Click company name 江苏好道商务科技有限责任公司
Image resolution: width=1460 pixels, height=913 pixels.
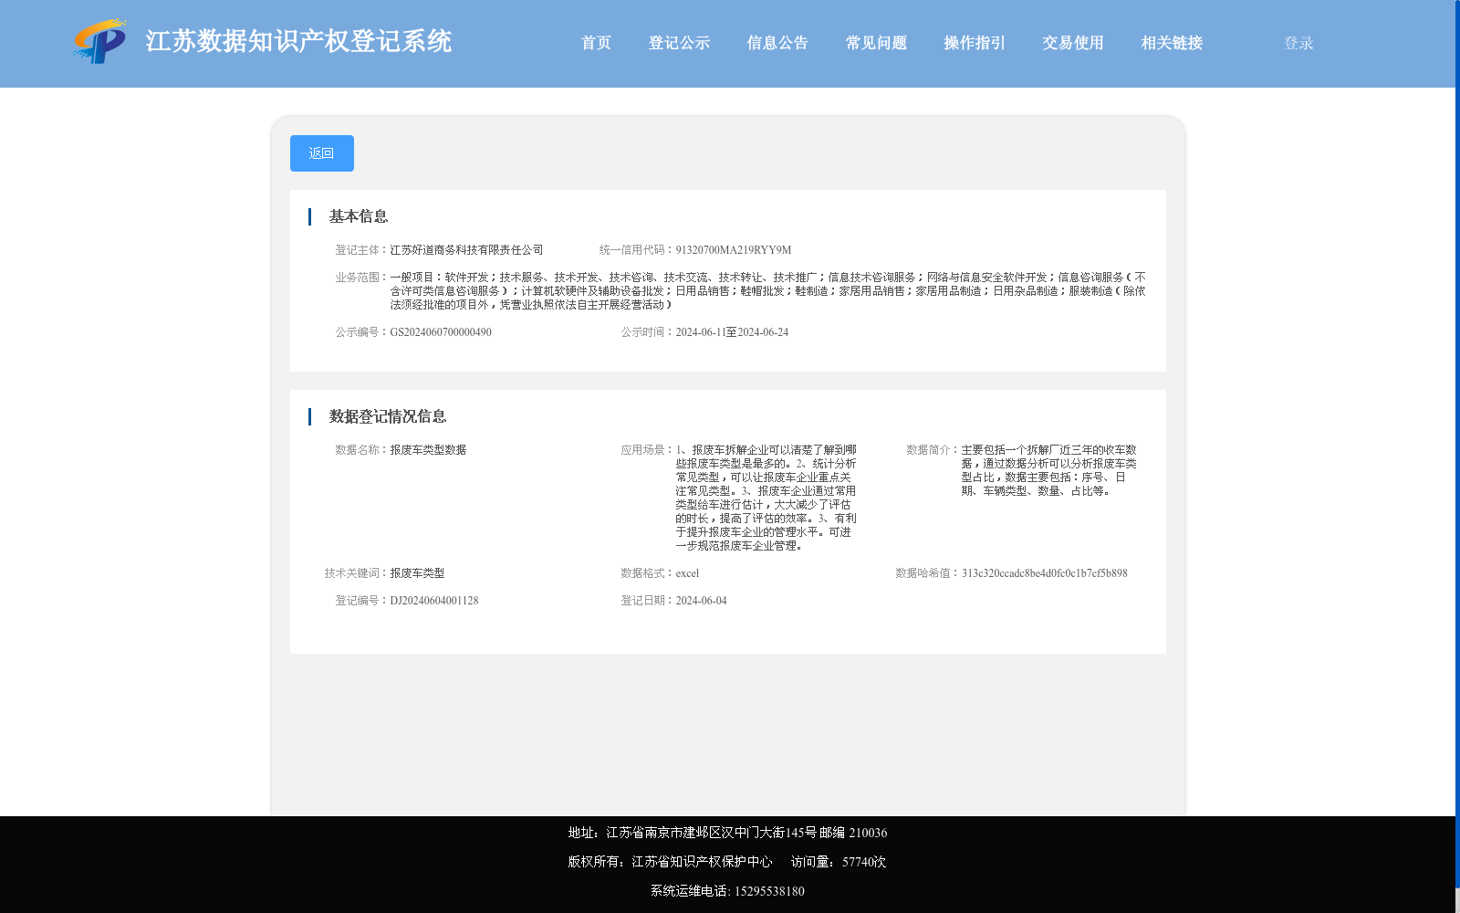click(466, 250)
